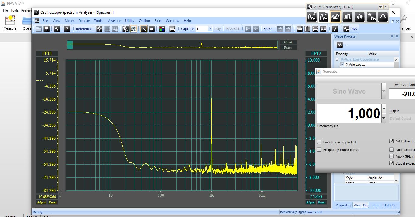415x217 pixels.
Task: Open the Wave Process waveform icon dropdown
Action: coord(345,45)
